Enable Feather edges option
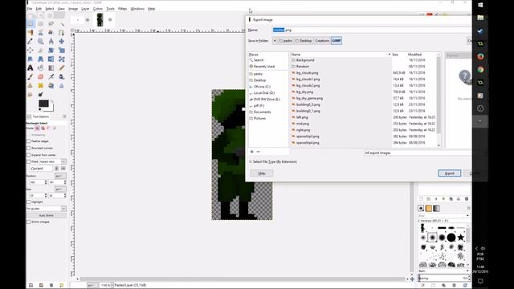 click(x=29, y=141)
